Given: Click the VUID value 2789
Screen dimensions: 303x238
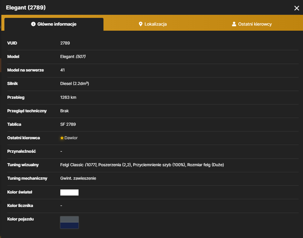Looking at the screenshot, I should point(65,43).
